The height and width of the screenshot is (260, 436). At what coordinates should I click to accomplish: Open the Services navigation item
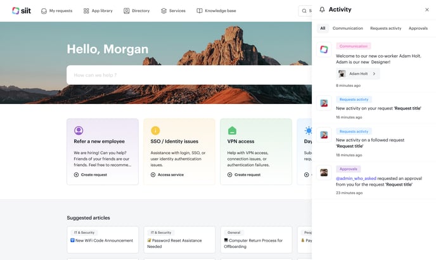pos(173,11)
